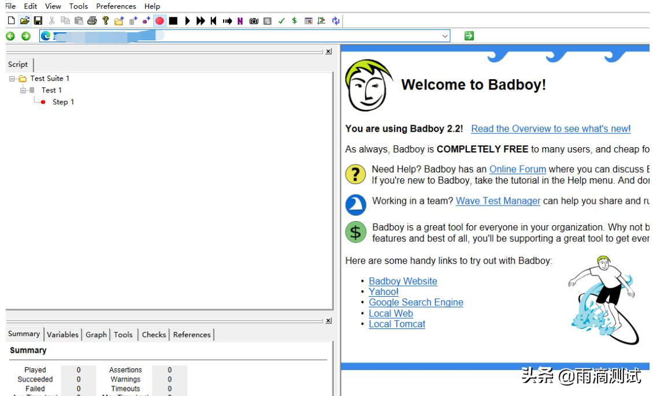Follow the Badboy Website link
Viewport: 653px width, 396px height.
coord(403,281)
